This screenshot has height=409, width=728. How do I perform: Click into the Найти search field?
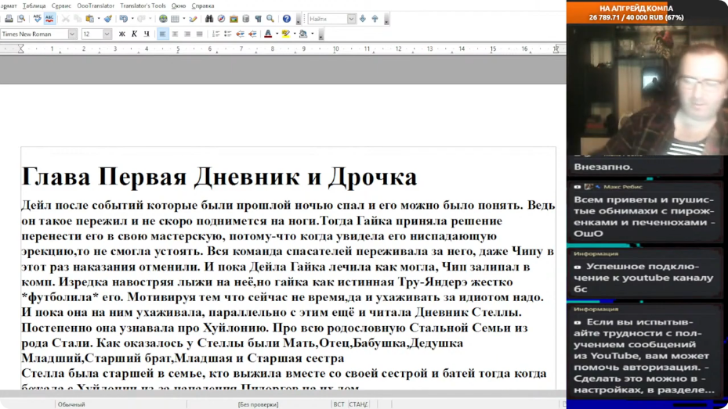(x=326, y=19)
